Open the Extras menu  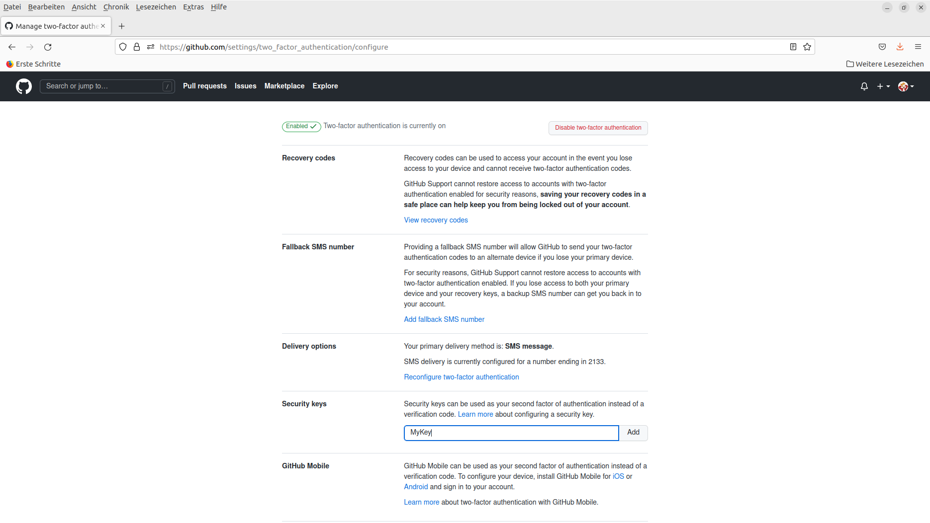click(193, 7)
